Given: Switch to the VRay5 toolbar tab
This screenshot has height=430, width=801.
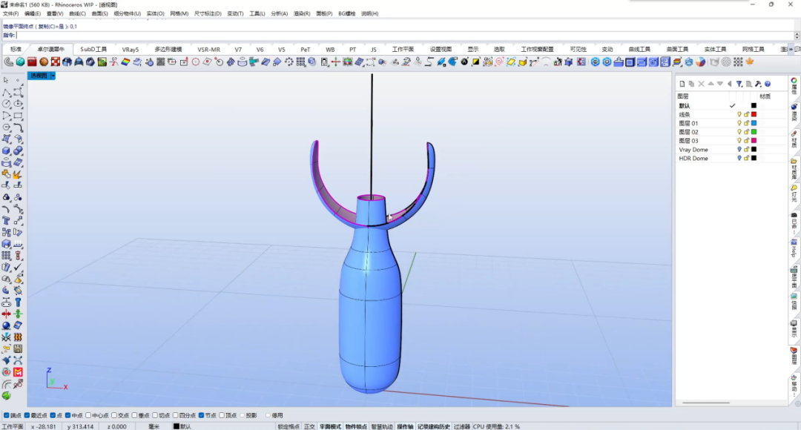Looking at the screenshot, I should tap(131, 50).
